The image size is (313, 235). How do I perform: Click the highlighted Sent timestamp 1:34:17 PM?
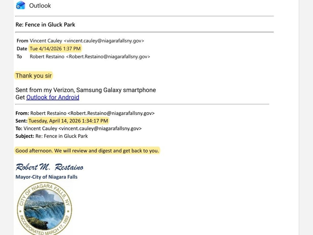tap(68, 121)
